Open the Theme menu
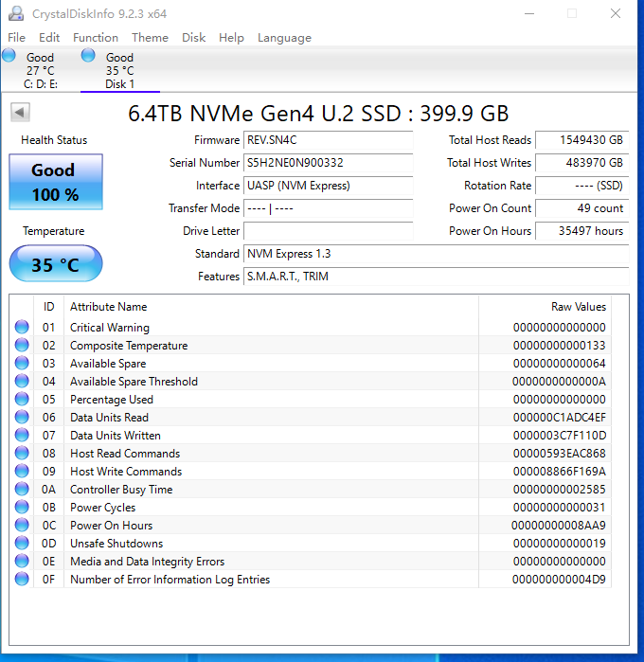Screen dimensions: 644x662 [150, 38]
